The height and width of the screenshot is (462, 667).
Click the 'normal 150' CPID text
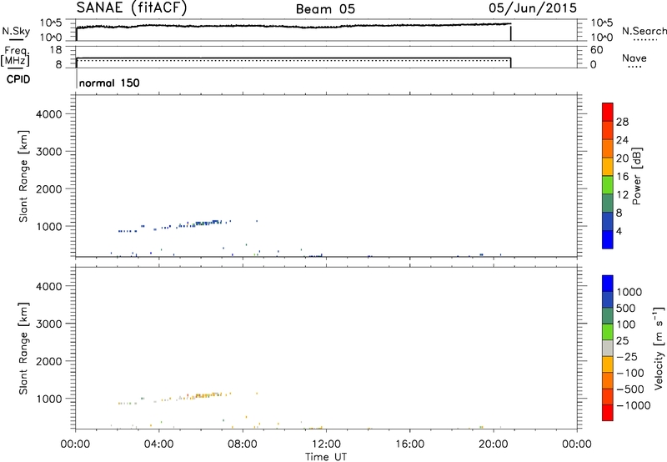109,83
